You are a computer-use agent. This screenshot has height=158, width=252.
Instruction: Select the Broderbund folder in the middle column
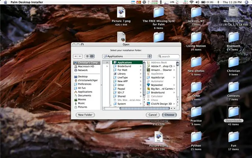[127, 66]
